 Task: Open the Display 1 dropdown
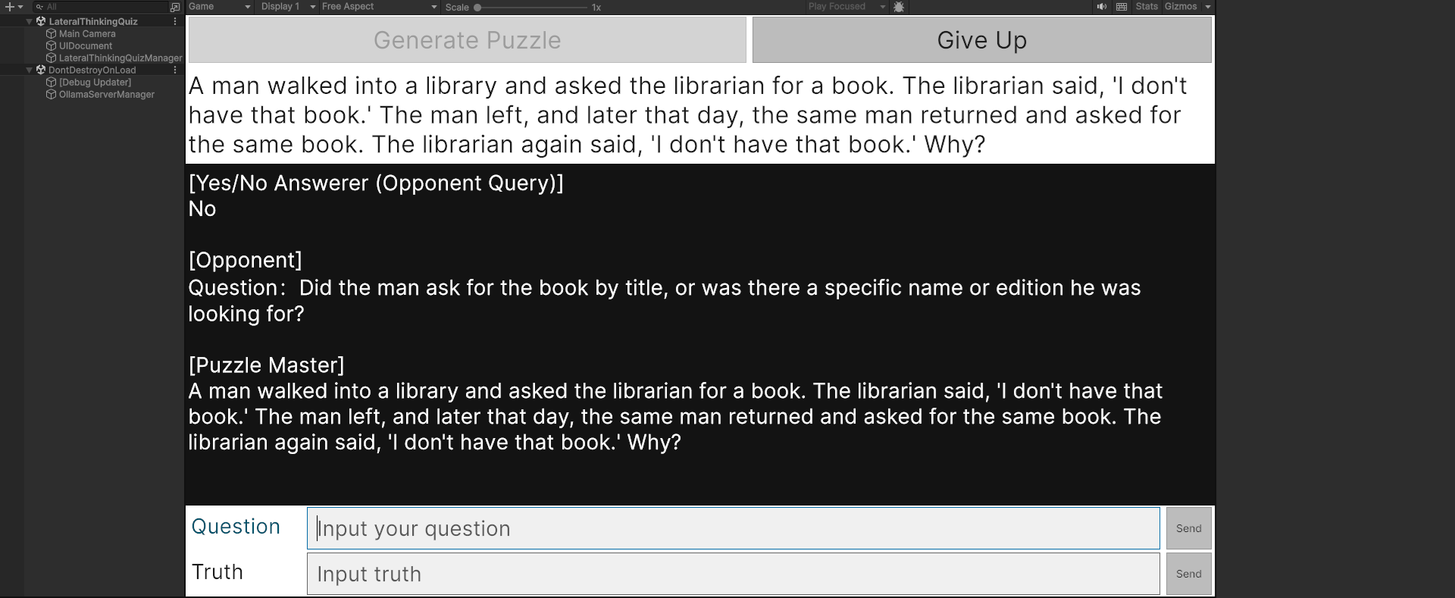pos(288,7)
